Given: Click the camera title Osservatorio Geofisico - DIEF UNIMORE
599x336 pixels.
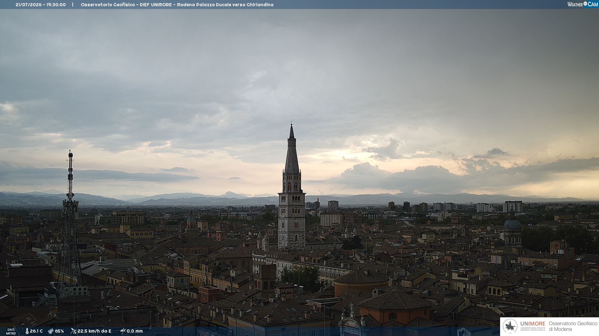Looking at the screenshot, I should [x=126, y=5].
